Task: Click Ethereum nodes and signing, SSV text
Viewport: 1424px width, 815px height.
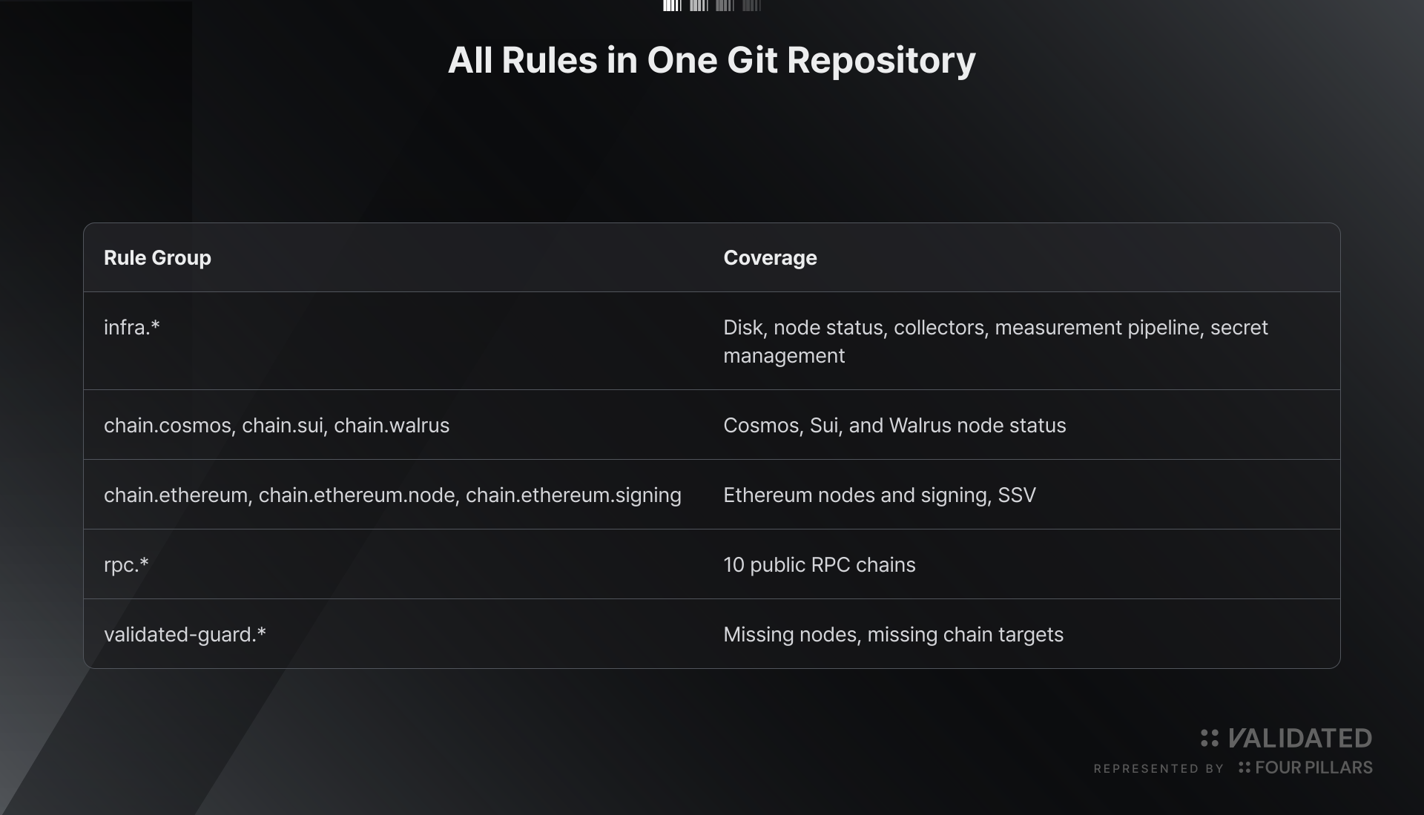Action: click(x=880, y=495)
